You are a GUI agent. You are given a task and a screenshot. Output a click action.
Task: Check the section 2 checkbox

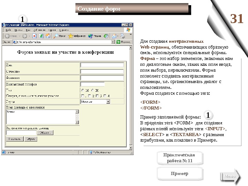point(90,96)
